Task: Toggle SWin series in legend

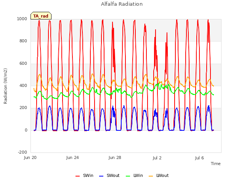Action: 84,175
